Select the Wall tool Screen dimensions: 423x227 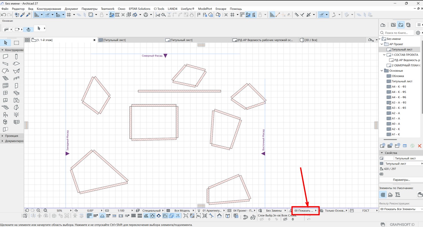coord(5,57)
